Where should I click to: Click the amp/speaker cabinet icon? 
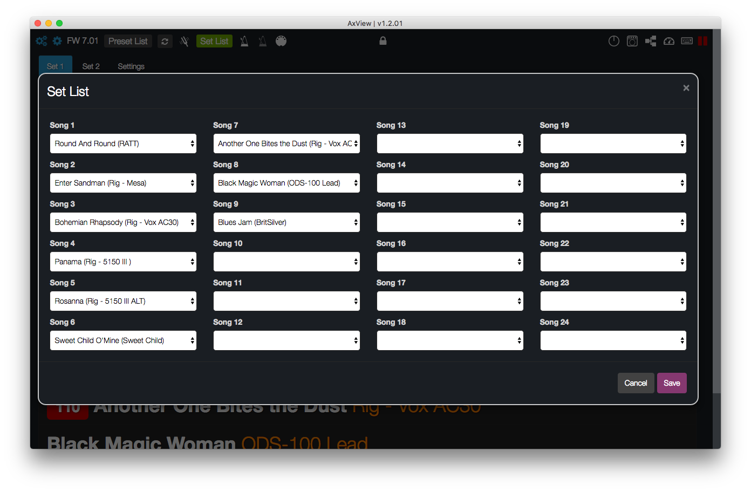632,41
